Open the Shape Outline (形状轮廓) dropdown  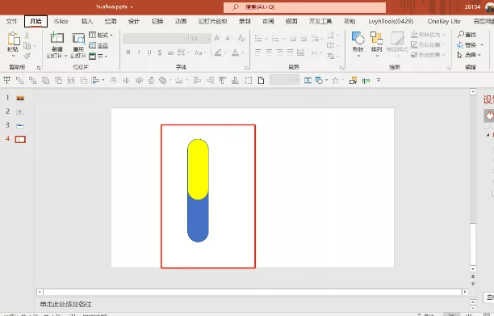pos(428,44)
